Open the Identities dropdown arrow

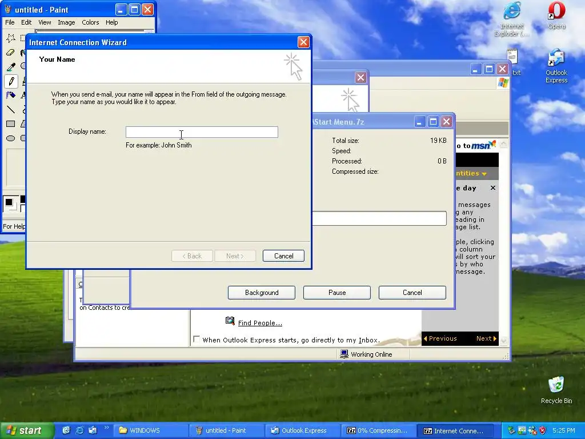point(484,174)
